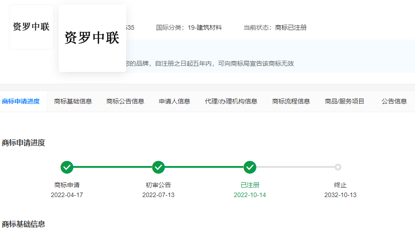Click the green checkmark above 初审公告
The image size is (415, 229).
point(158,167)
